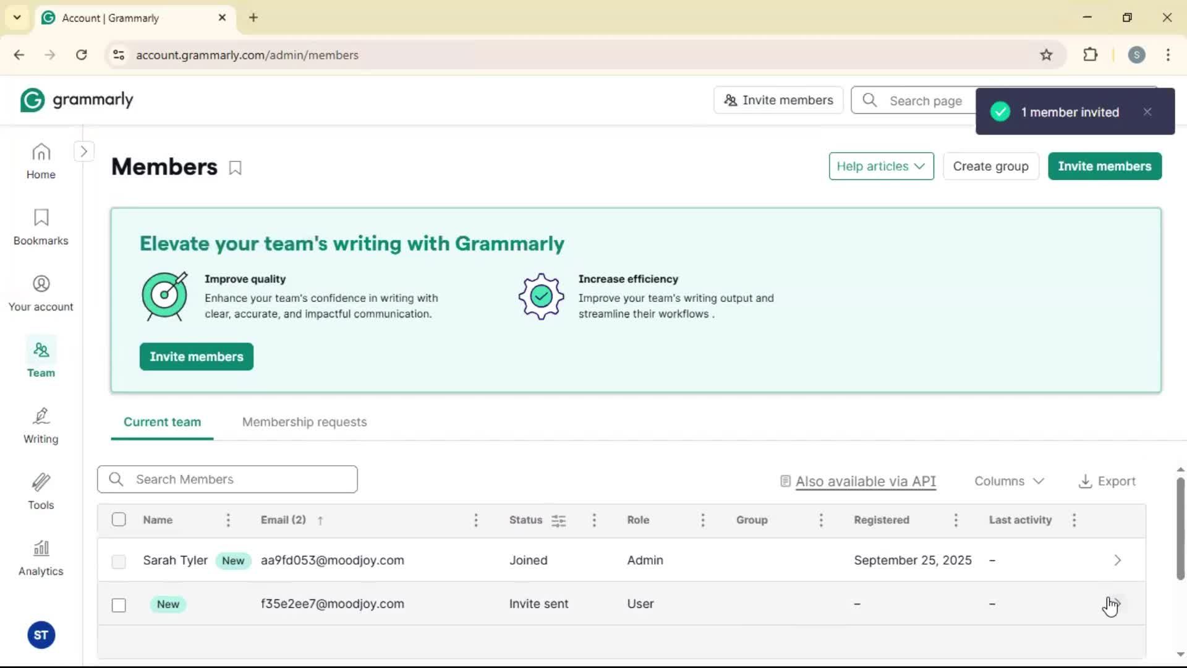
Task: Open the Bookmarks sidebar section
Action: point(41,226)
